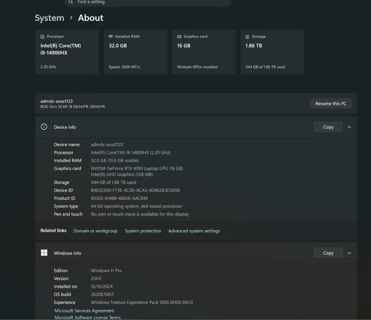Click the 2.20 GHz text in Processor card
Viewport: 371px width, 320px height.
click(48, 67)
